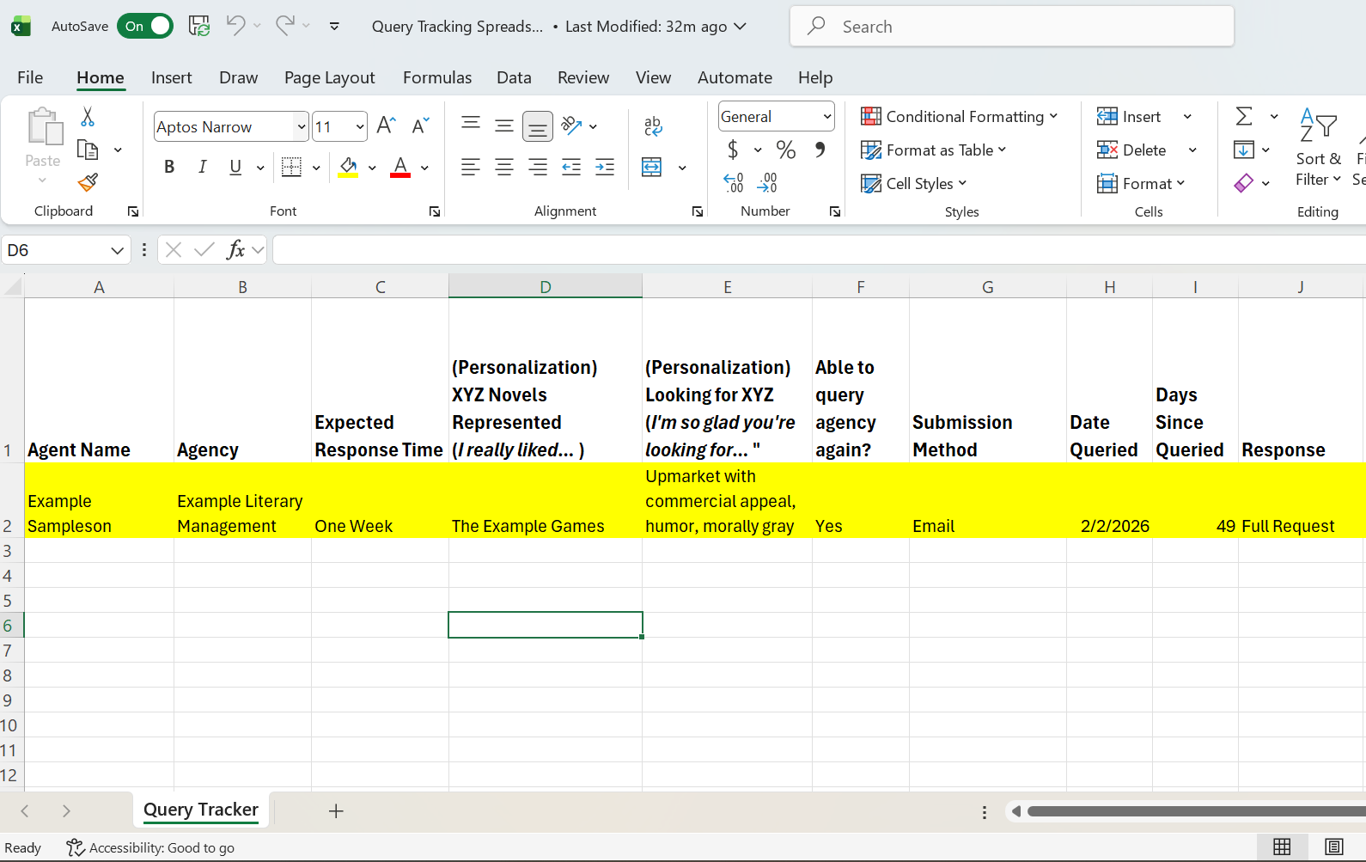Click the AutoSum sigma icon
Screen dimensions: 1366x862
click(1243, 116)
